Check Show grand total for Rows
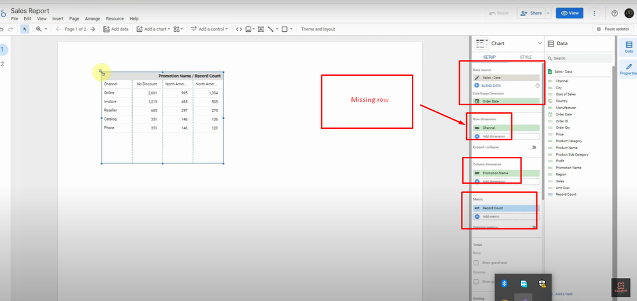 click(477, 263)
